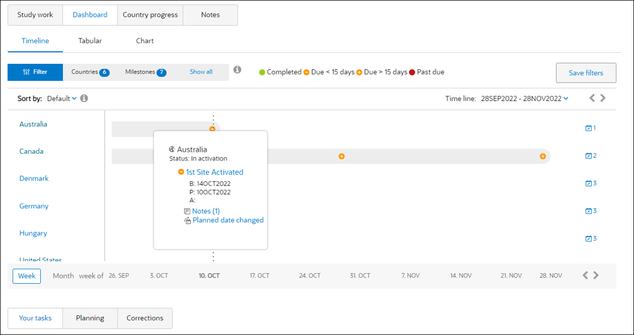Expand the Sort by Default dropdown
Viewport: 634px width, 335px height.
tap(62, 98)
